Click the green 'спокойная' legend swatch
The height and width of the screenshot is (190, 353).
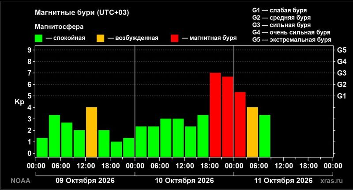coord(38,38)
